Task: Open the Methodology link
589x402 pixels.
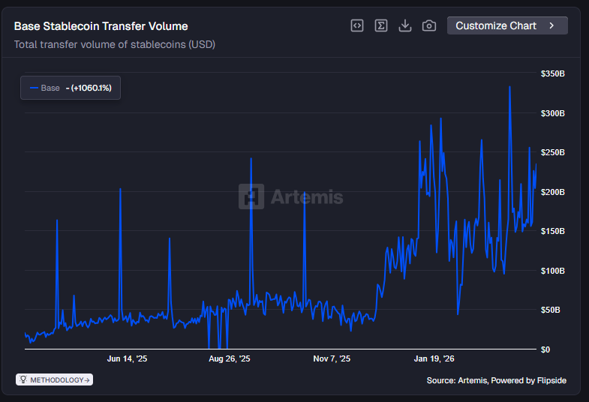Action: tap(55, 379)
